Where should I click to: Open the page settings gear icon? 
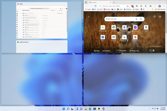160,17
